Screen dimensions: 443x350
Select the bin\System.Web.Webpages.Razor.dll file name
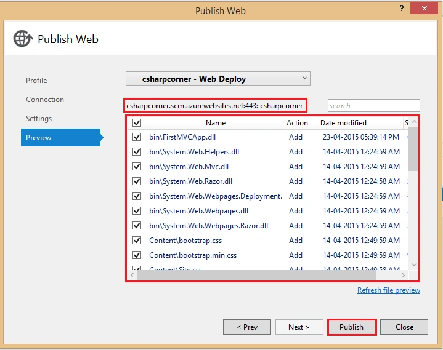(x=208, y=226)
